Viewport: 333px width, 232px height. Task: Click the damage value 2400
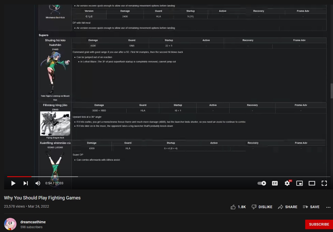(x=125, y=16)
